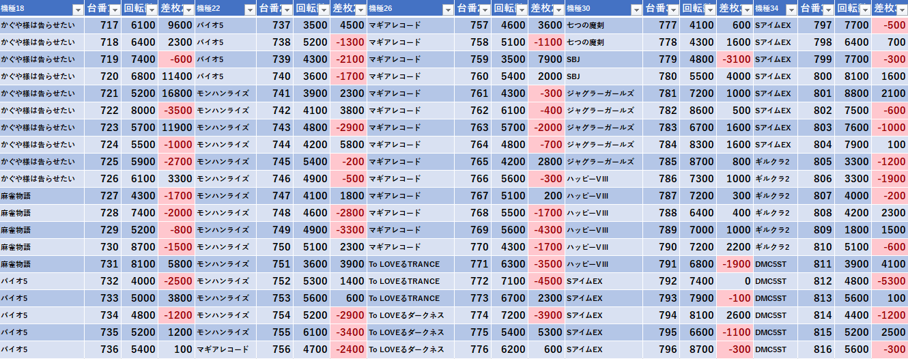Screen dimensions: 908x359
Task: Select machine number cell 736
Action: pyautogui.click(x=104, y=349)
